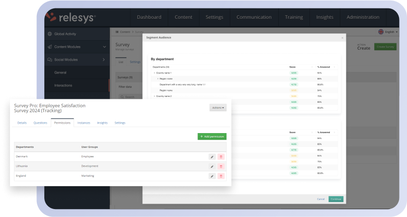Open the Training menu
The image size is (407, 217).
[294, 17]
